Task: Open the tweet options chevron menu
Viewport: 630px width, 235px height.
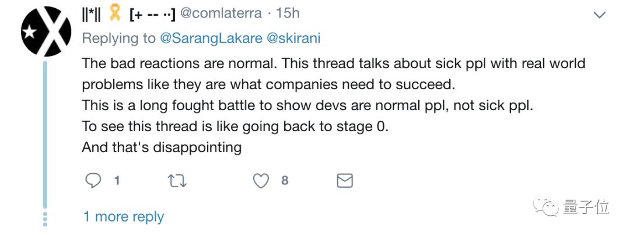Action: [x=599, y=15]
